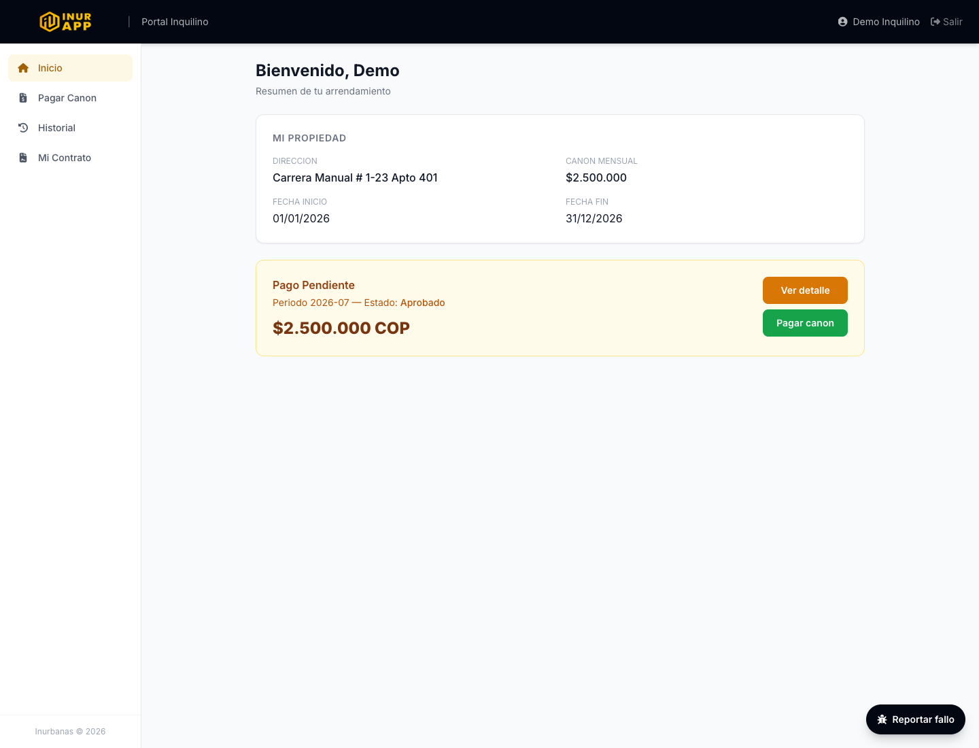This screenshot has width=979, height=748.
Task: Click the clock icon beside Historial
Action: 23,128
